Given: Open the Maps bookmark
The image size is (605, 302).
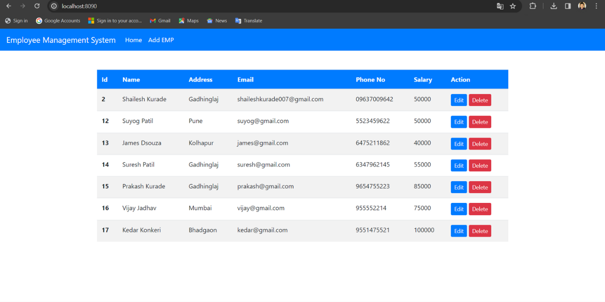Looking at the screenshot, I should tap(188, 20).
